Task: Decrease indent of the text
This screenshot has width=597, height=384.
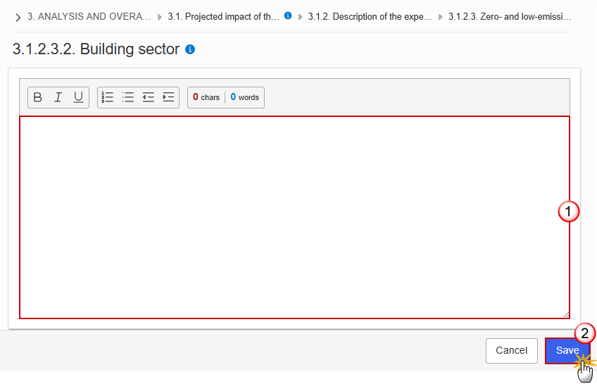Action: pyautogui.click(x=148, y=97)
